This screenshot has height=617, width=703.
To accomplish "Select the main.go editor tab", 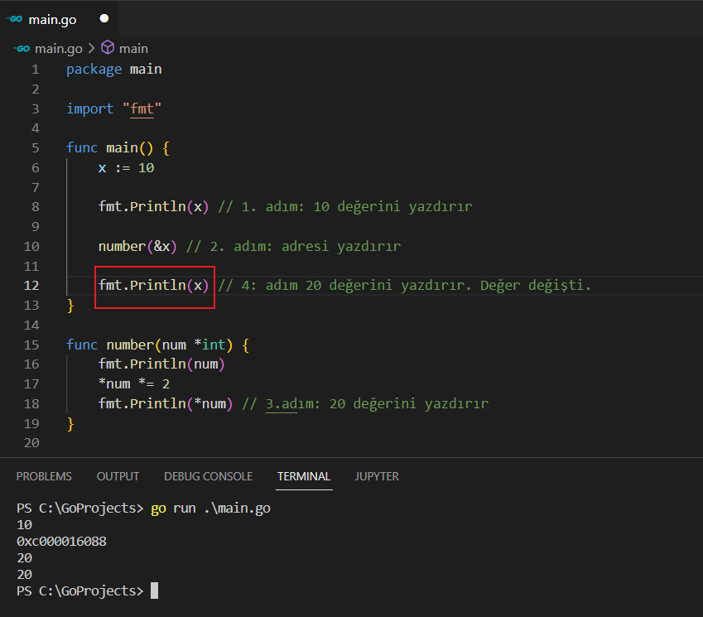I will 52,19.
